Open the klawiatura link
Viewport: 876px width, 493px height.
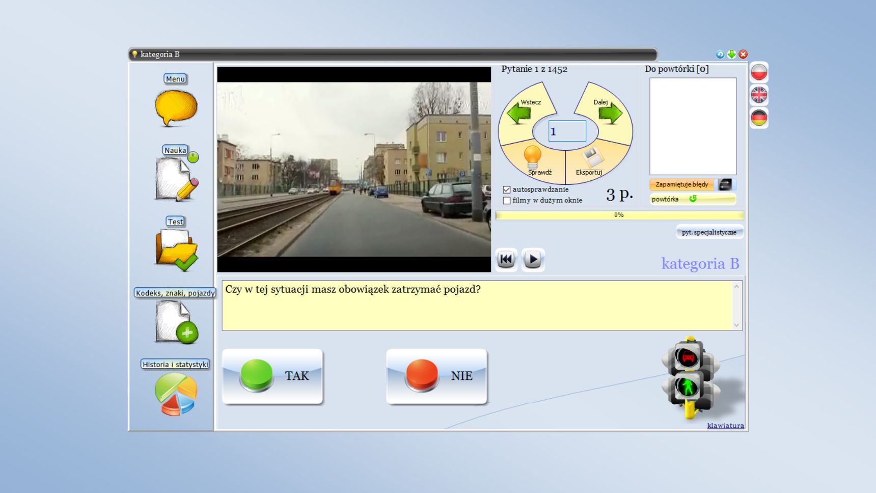(725, 426)
